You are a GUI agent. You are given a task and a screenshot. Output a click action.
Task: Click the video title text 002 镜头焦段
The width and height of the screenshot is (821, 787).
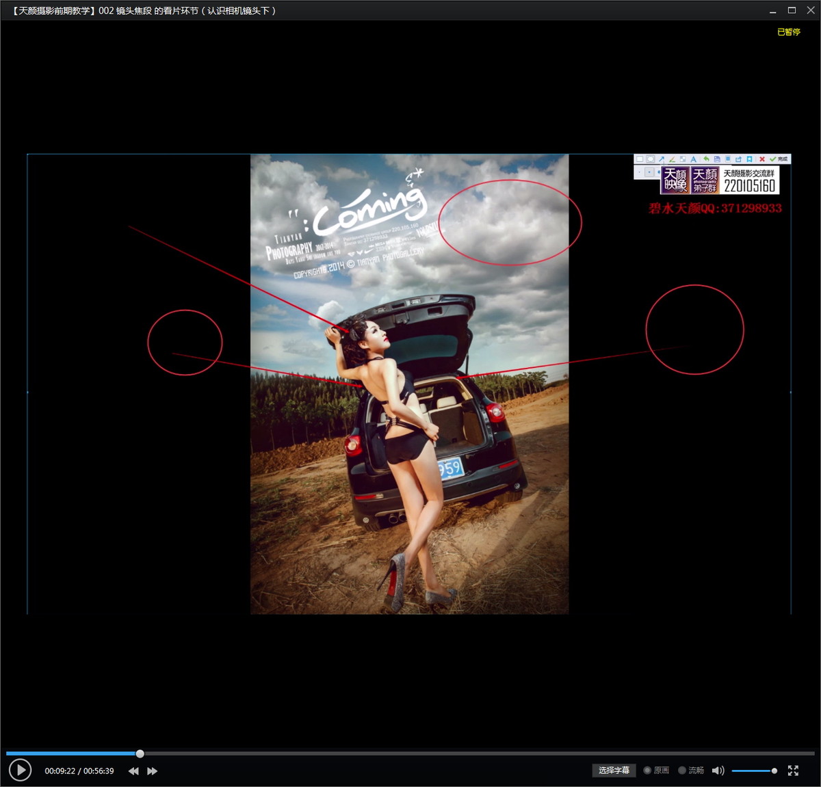coord(125,11)
